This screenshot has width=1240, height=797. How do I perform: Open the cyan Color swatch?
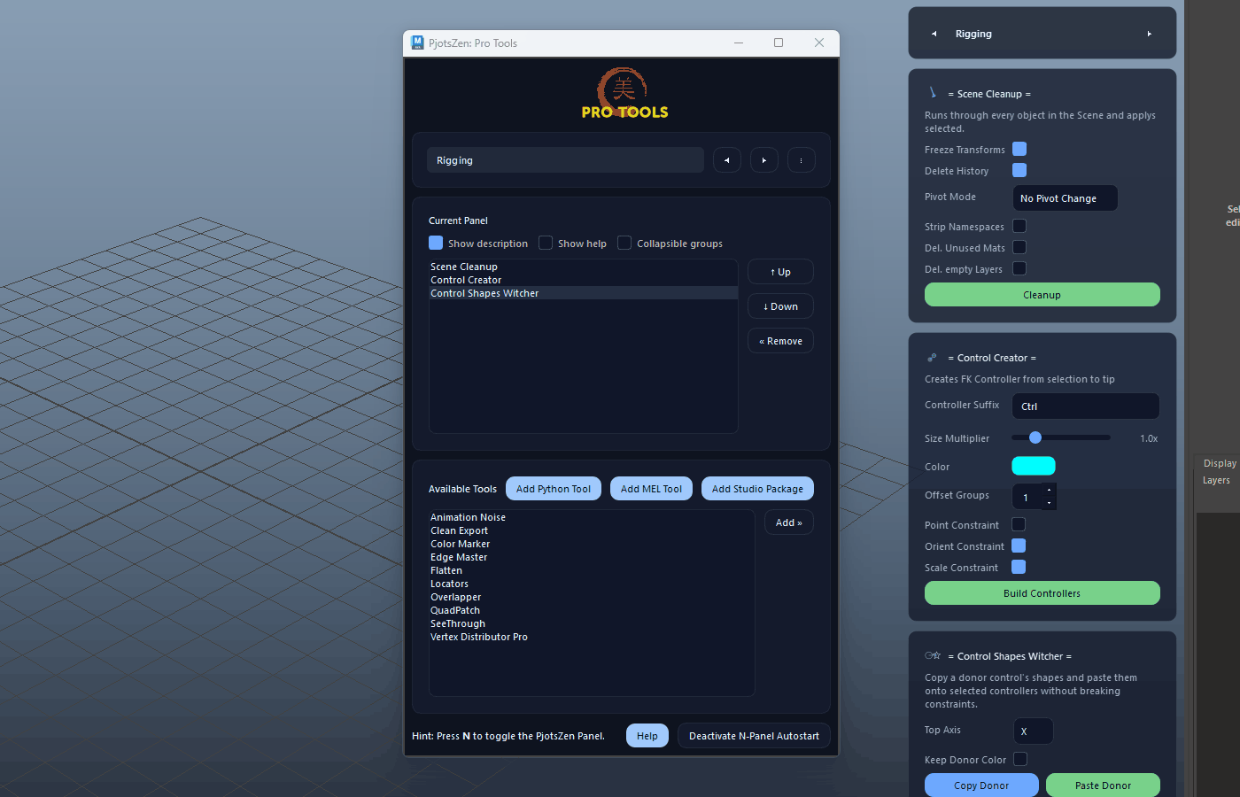click(1034, 466)
